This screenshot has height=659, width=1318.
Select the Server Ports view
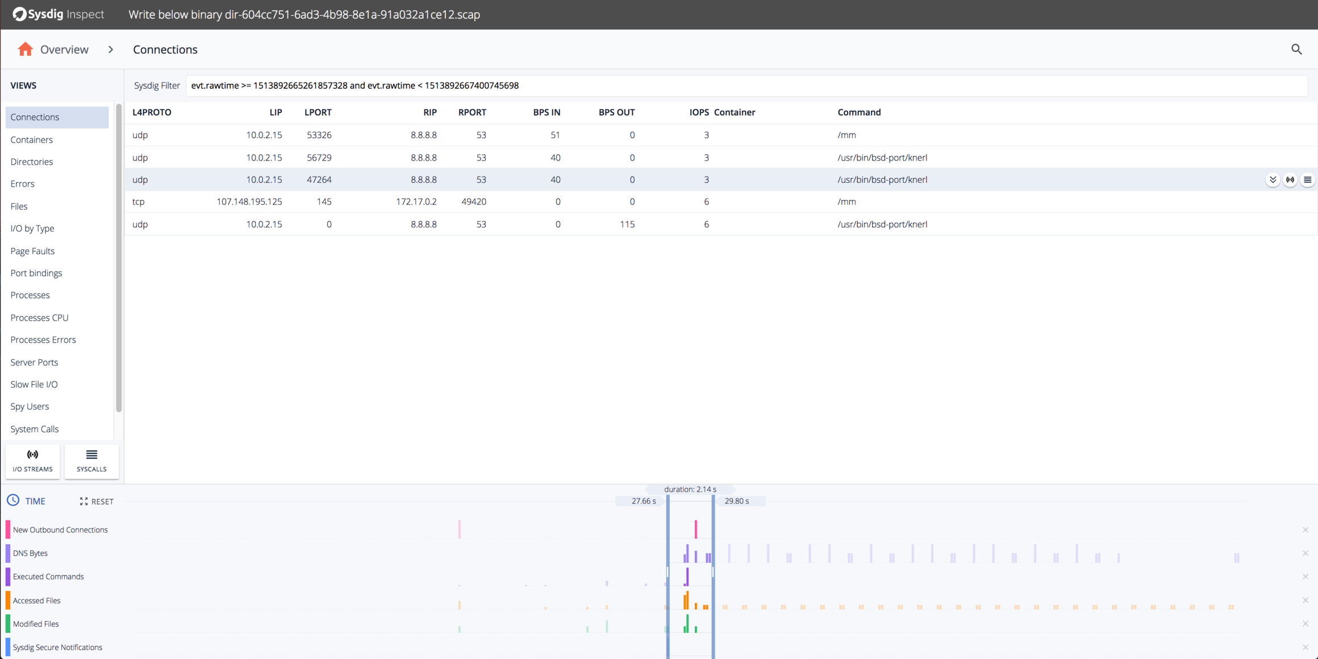pos(57,362)
